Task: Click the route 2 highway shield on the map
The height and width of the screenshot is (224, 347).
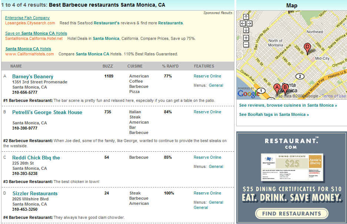Action: (x=300, y=76)
